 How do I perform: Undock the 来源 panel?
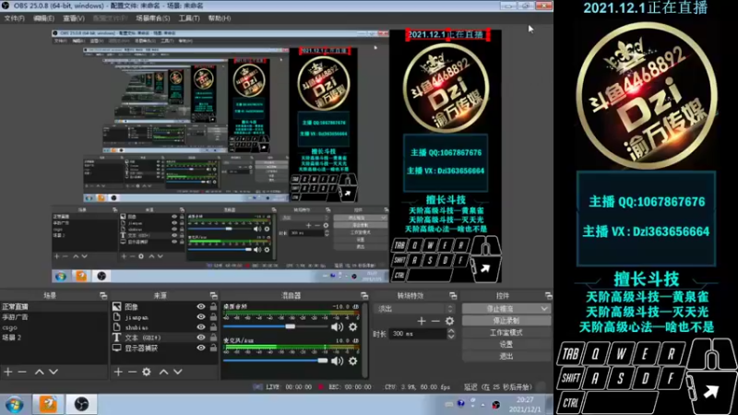[x=213, y=295]
